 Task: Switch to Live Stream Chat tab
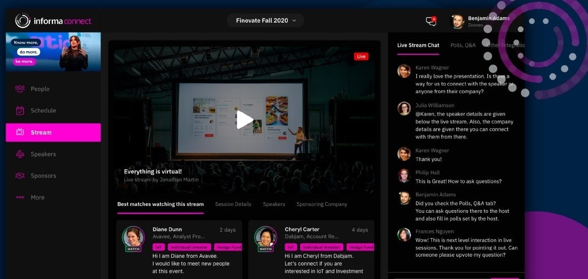[418, 46]
